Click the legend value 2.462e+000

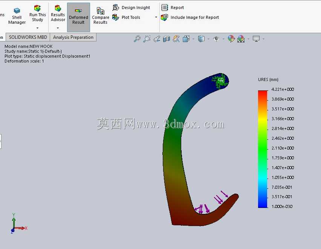(x=283, y=138)
